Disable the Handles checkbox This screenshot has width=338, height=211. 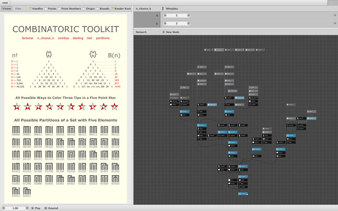pos(30,9)
